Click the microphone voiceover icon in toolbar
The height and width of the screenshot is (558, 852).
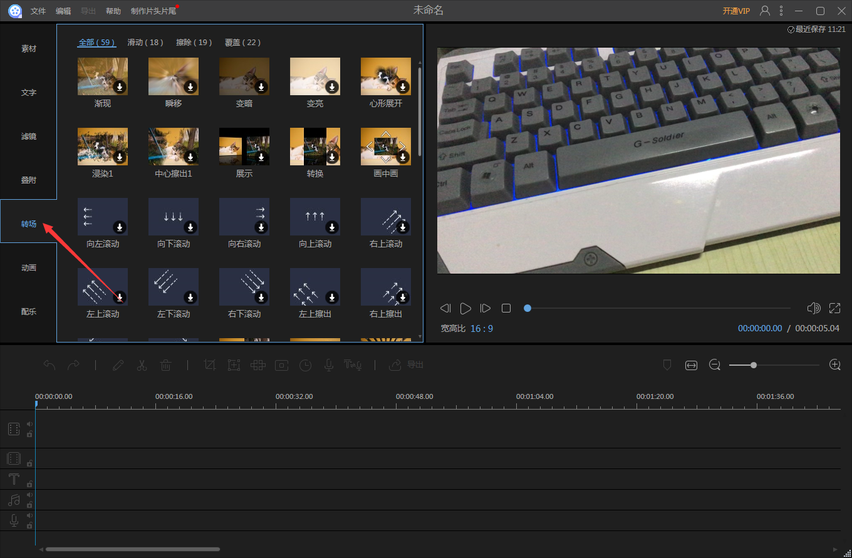[x=328, y=365]
